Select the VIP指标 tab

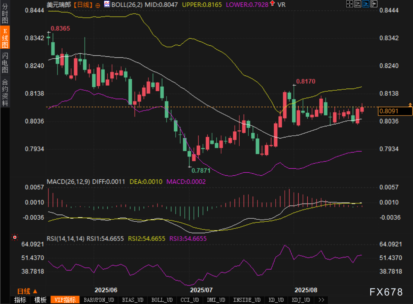[x=65, y=300]
